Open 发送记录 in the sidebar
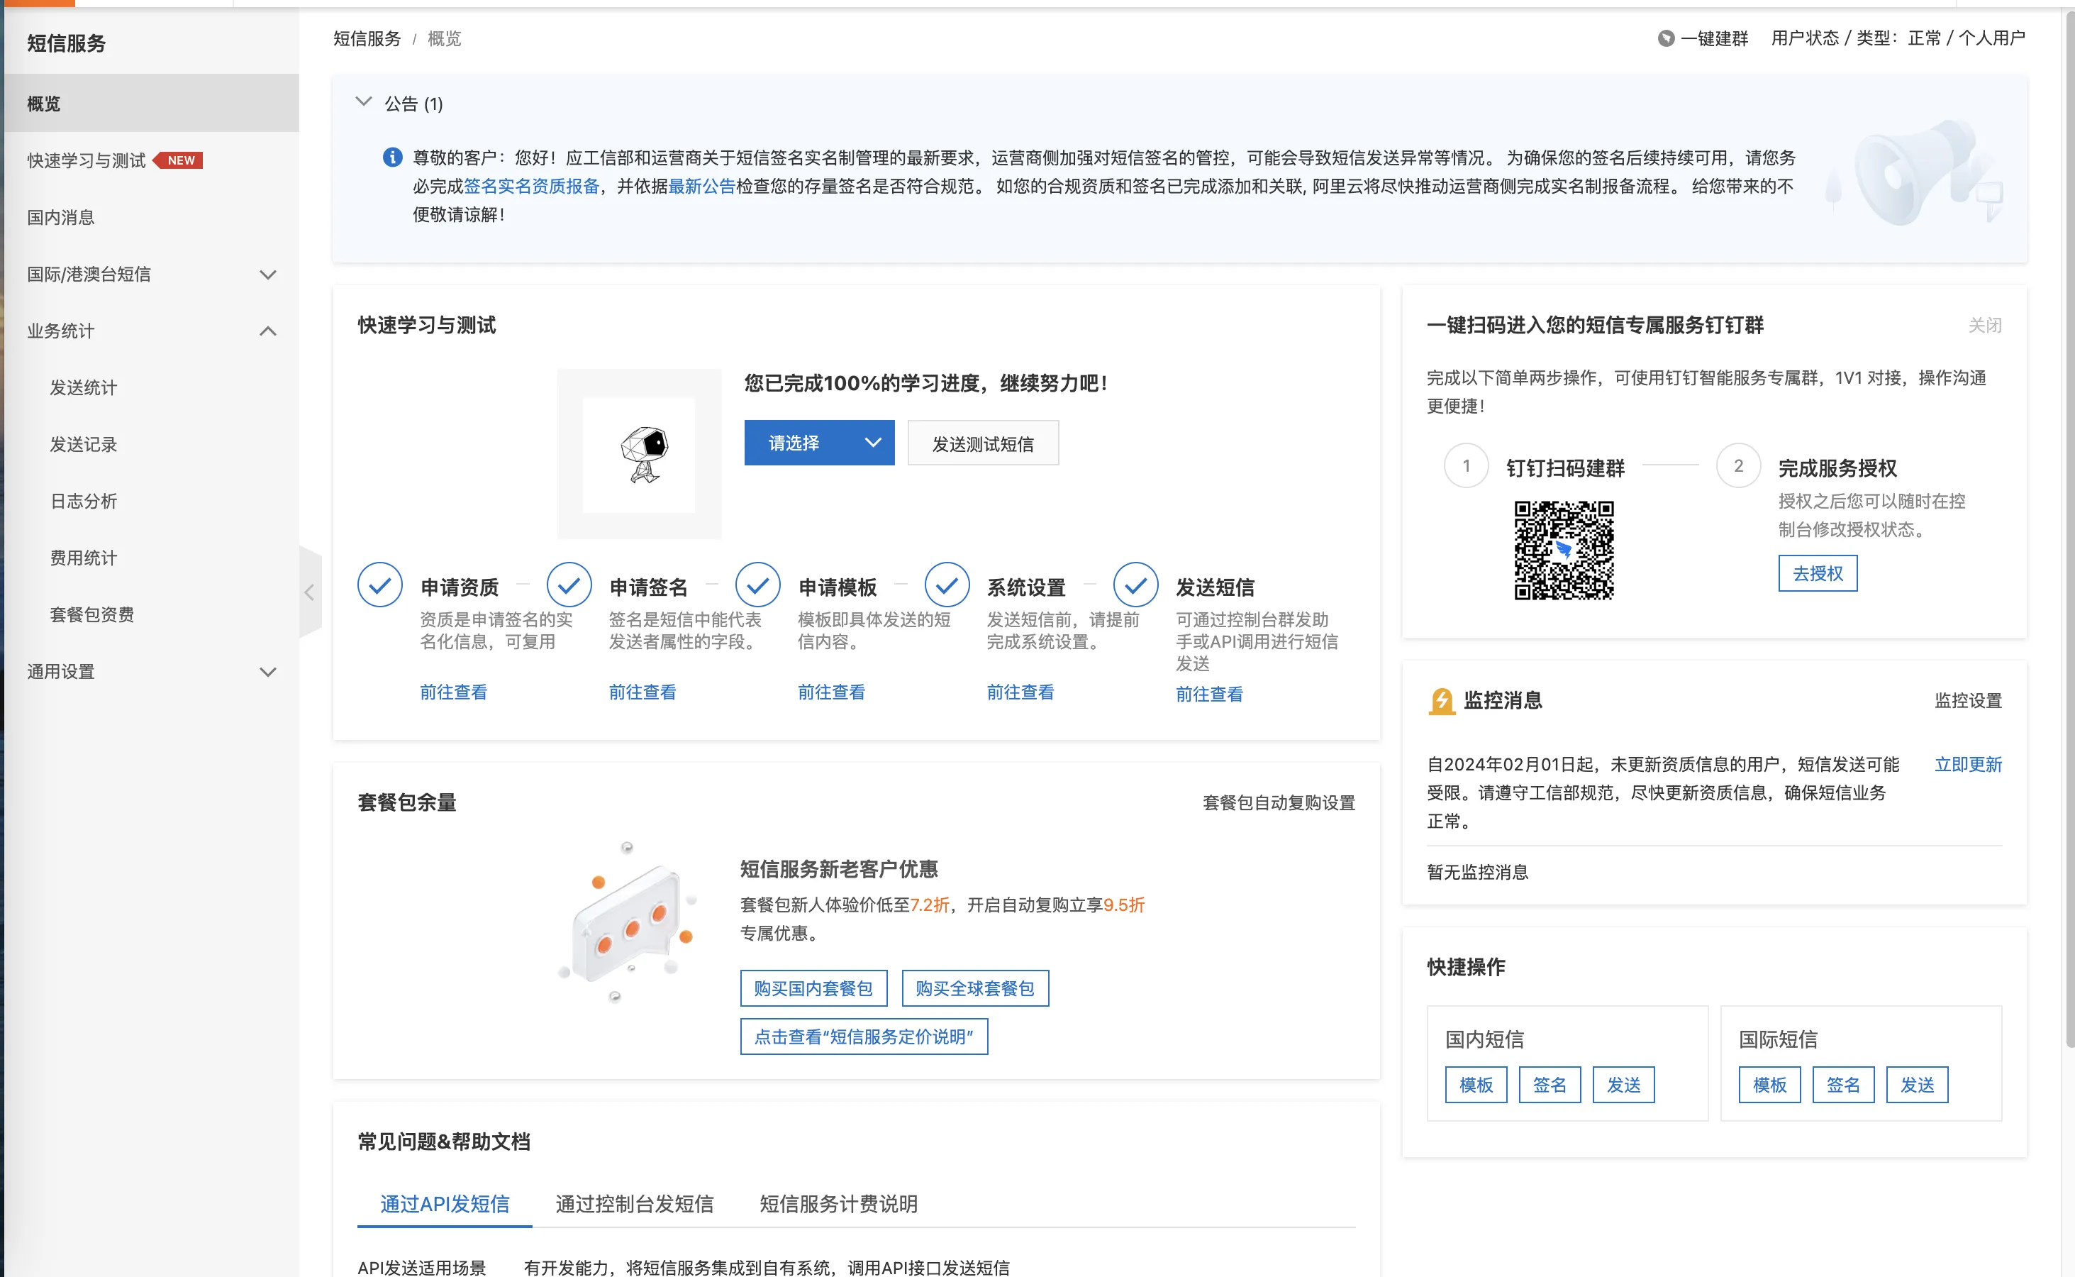Image resolution: width=2075 pixels, height=1277 pixels. coord(84,444)
